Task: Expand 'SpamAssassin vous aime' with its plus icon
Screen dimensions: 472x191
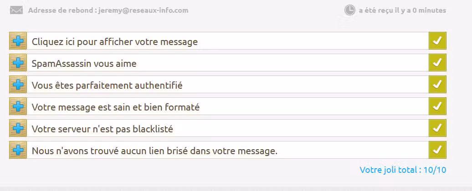Action: click(18, 63)
